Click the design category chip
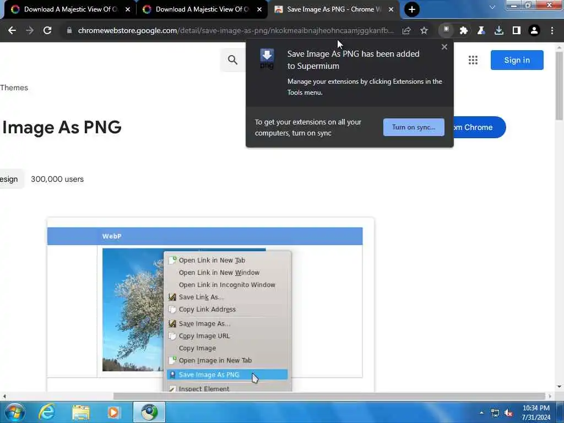This screenshot has width=564, height=423. pyautogui.click(x=12, y=179)
